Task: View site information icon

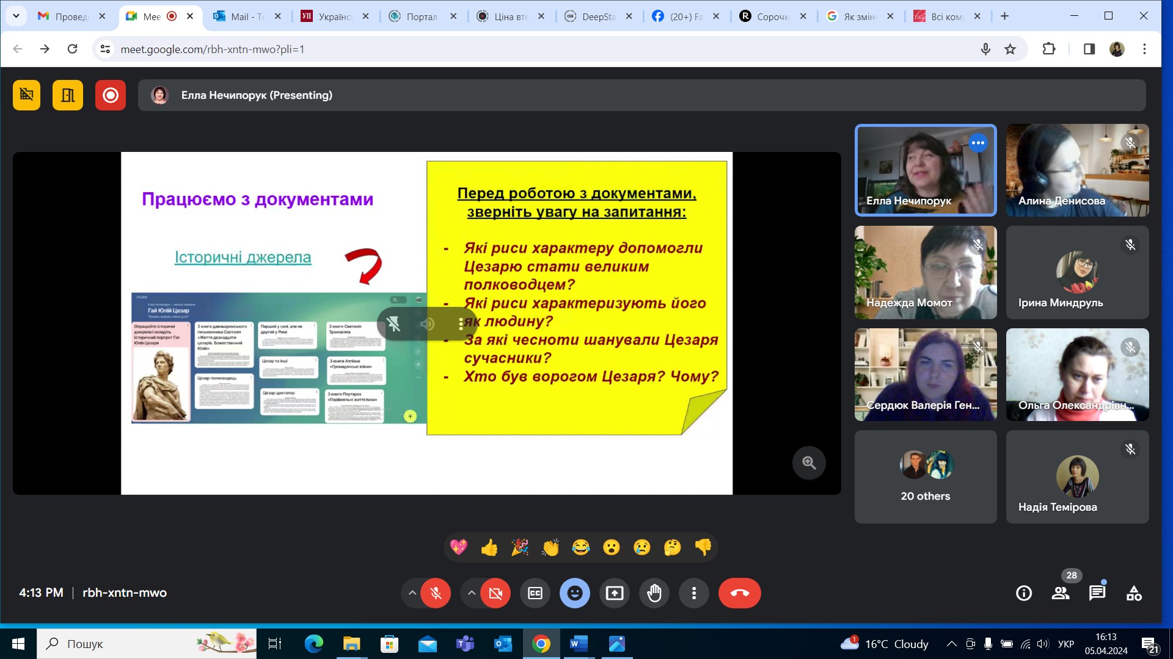Action: pyautogui.click(x=105, y=49)
